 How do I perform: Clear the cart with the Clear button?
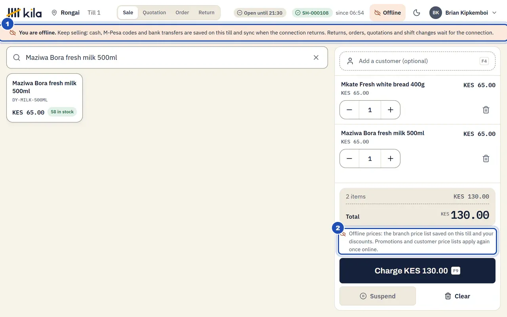[x=457, y=296]
